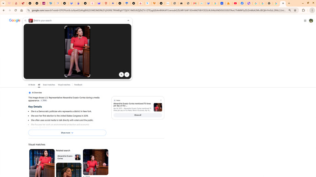Screen dimensions: 316x177
Task: Go back to the previous page
Action: click(4, 10)
